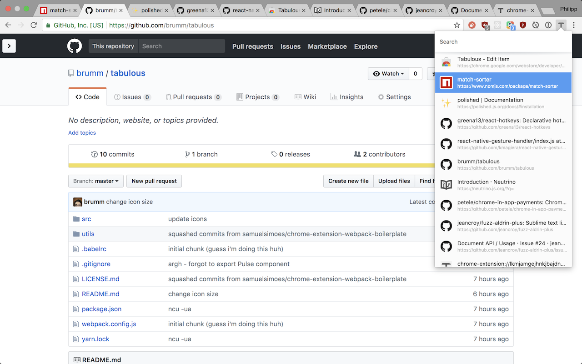Click the Chrome address bar URL
Viewport: 582px width, 364px height.
[161, 25]
